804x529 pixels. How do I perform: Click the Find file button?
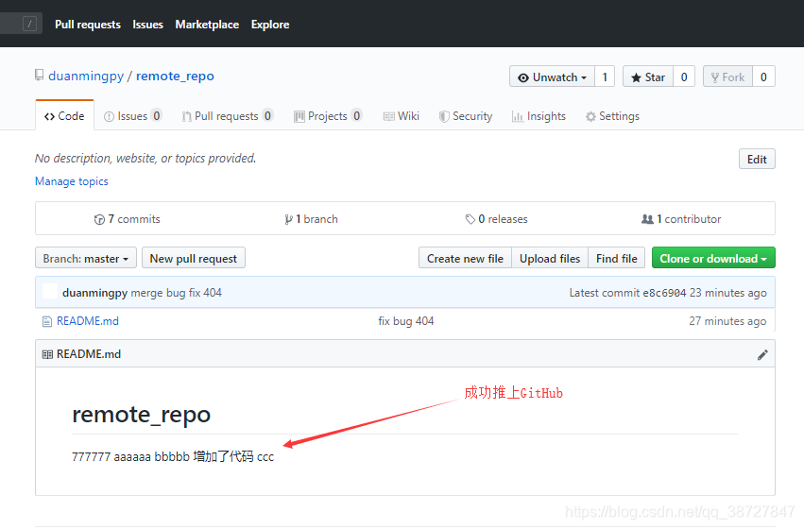pyautogui.click(x=616, y=258)
